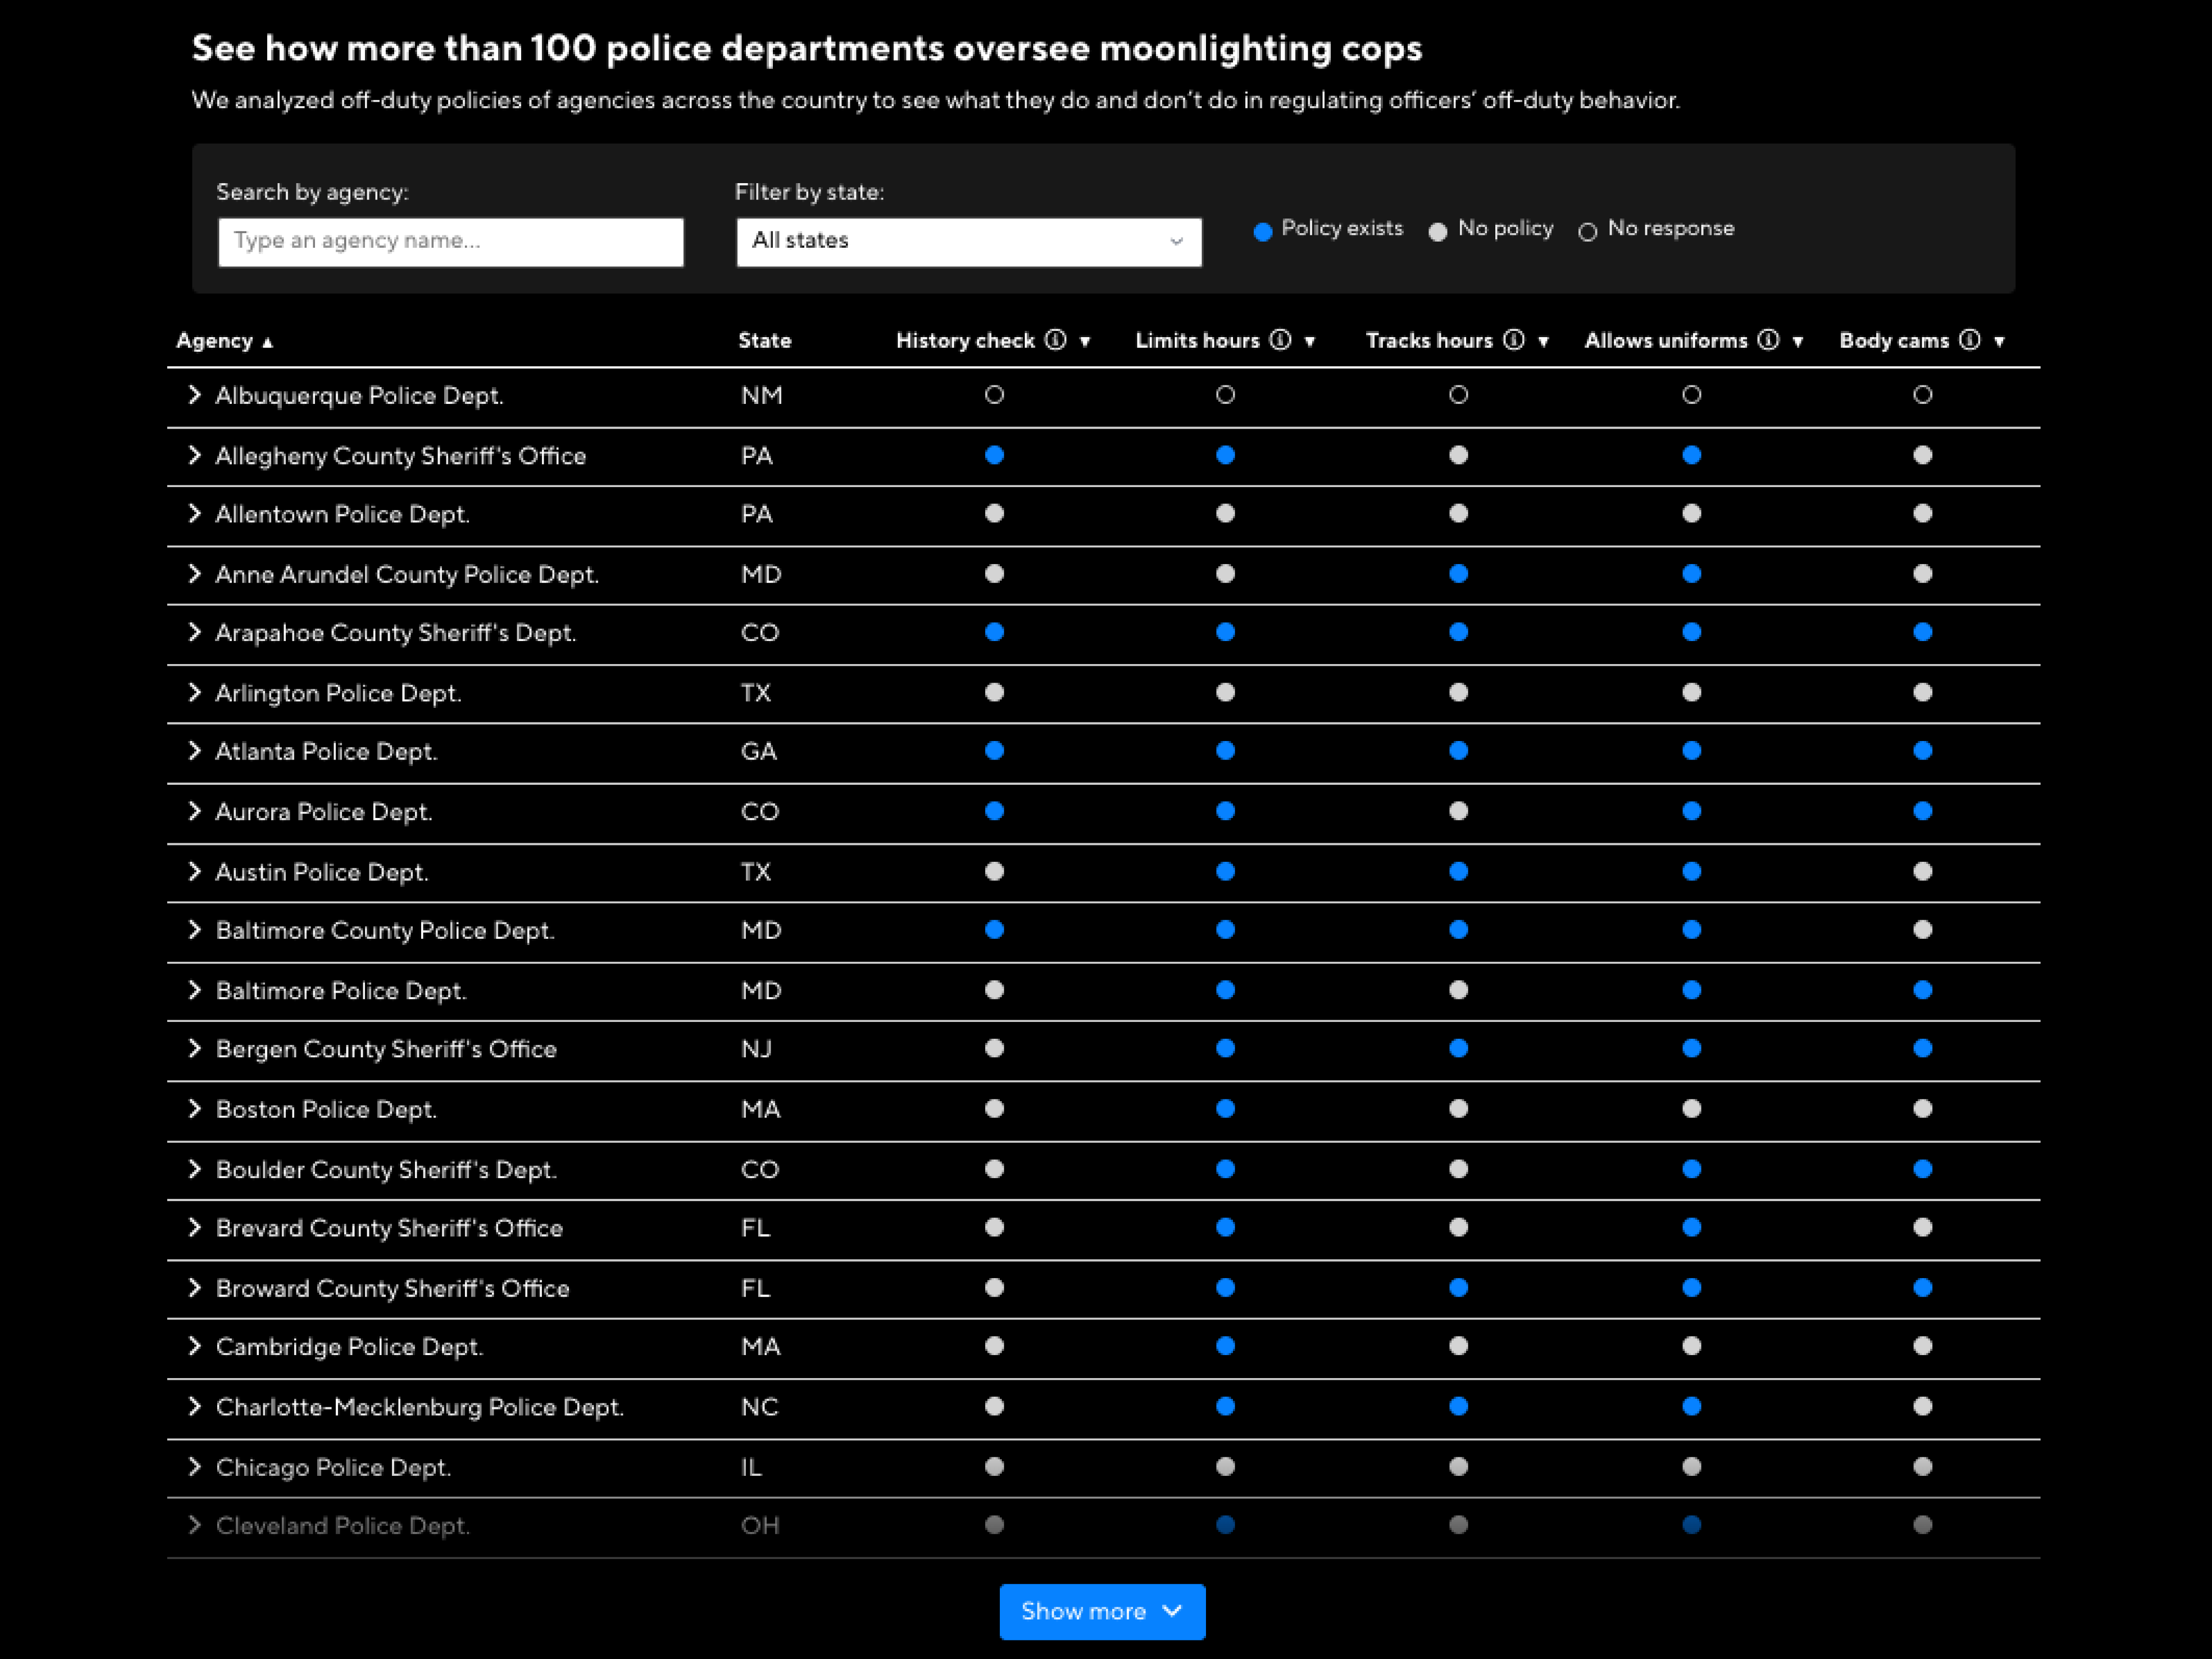2212x1659 pixels.
Task: Select Baltimore Police Dept. agency name
Action: point(341,991)
